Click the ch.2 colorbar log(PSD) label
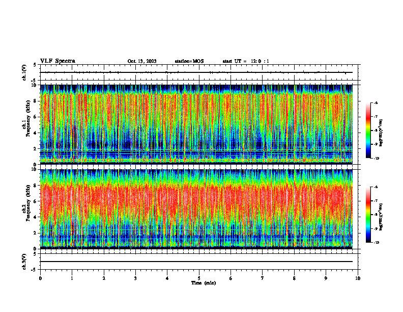 pos(381,217)
